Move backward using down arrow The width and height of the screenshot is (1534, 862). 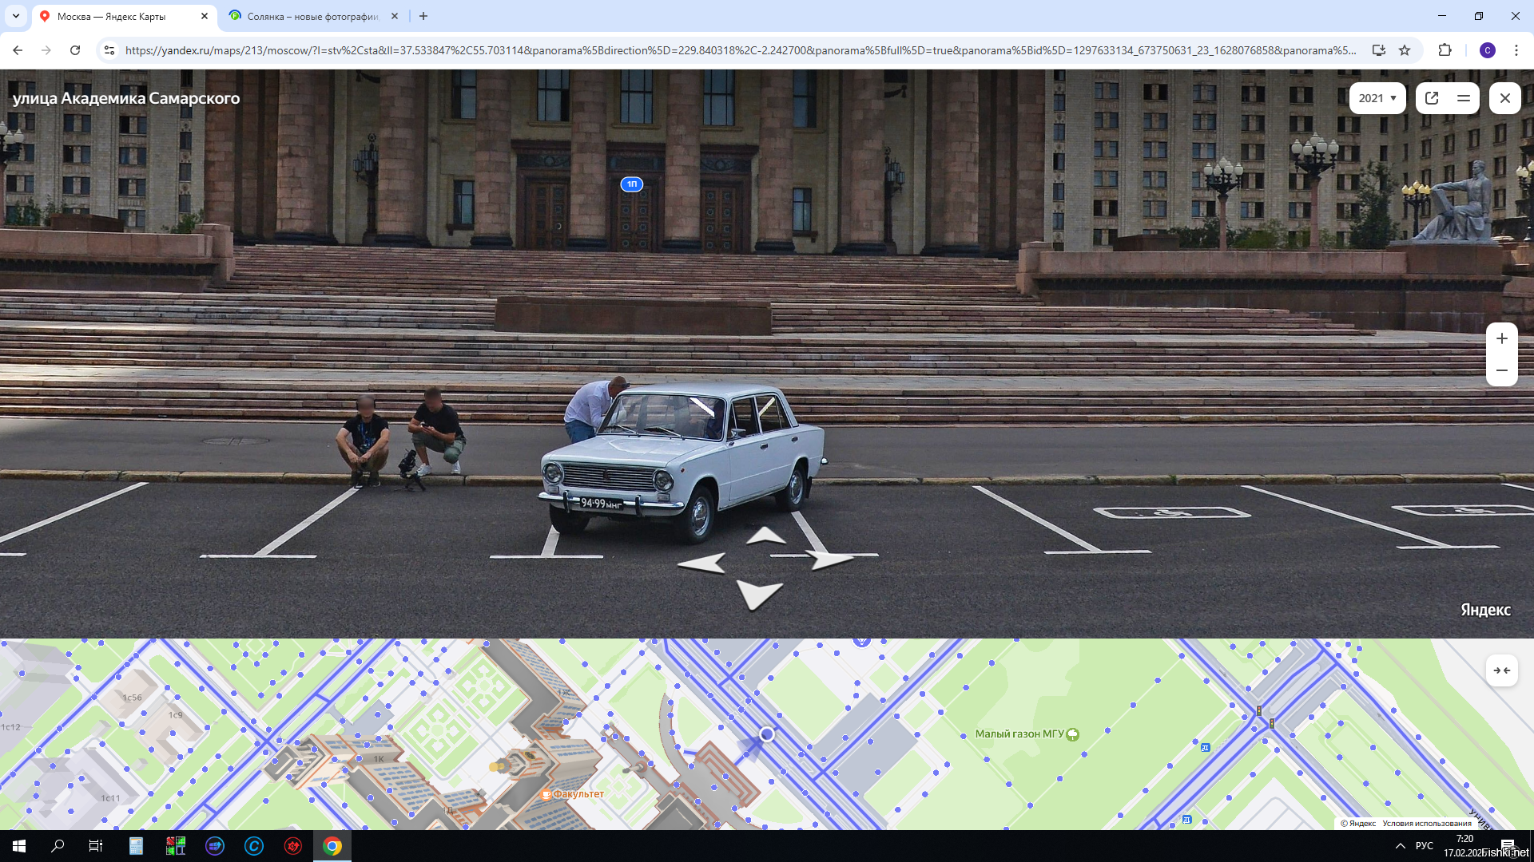tap(757, 594)
